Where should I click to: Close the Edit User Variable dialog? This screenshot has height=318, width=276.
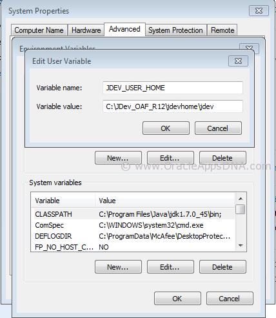[238, 61]
